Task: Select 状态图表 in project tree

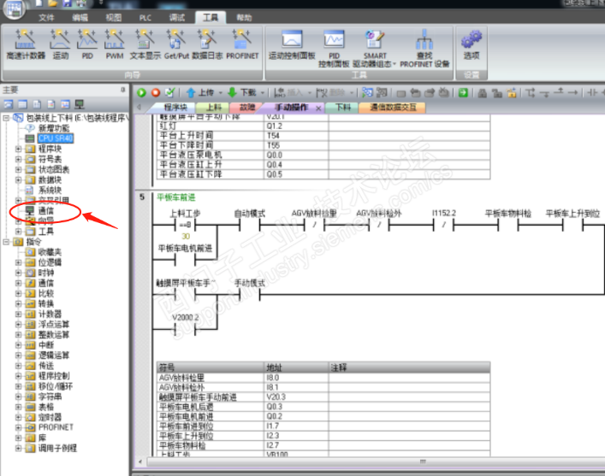Action: point(54,169)
